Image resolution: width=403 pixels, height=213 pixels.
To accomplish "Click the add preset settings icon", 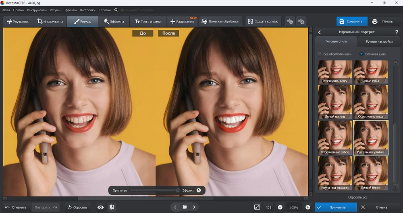I will tap(290, 22).
